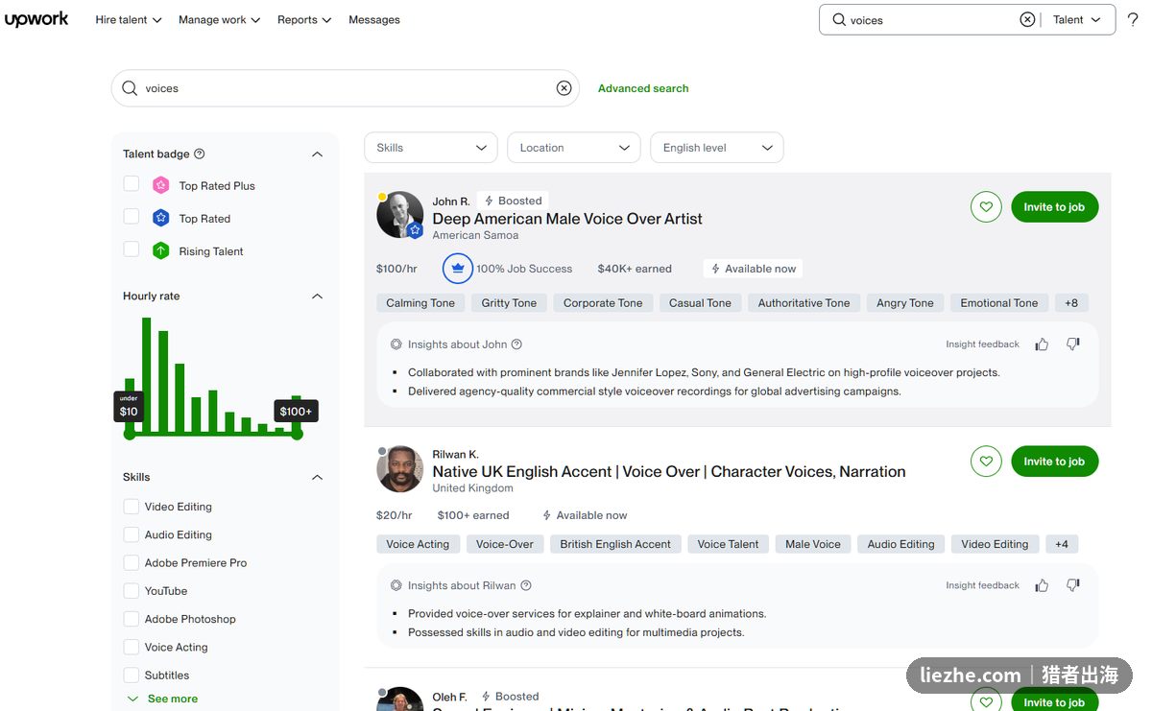The image size is (1152, 711).
Task: Thumbs up Rilwan's insights
Action: point(1042,585)
